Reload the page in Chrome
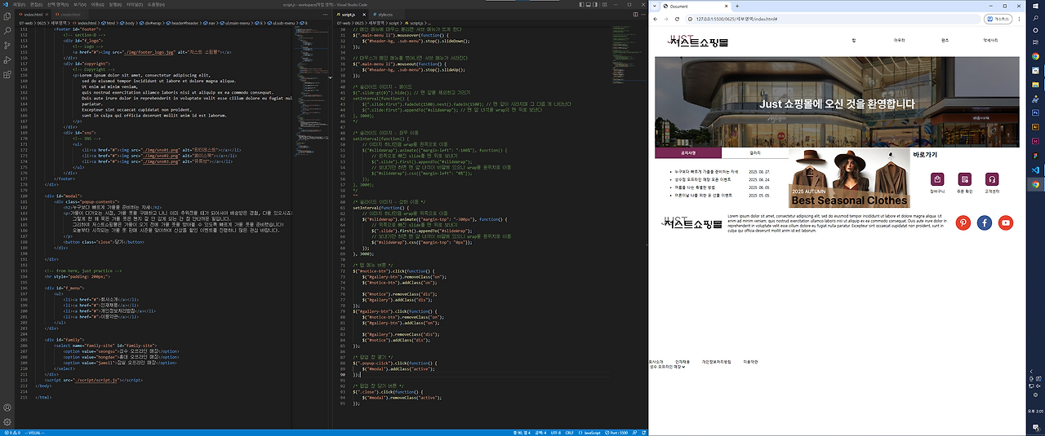 click(x=677, y=19)
